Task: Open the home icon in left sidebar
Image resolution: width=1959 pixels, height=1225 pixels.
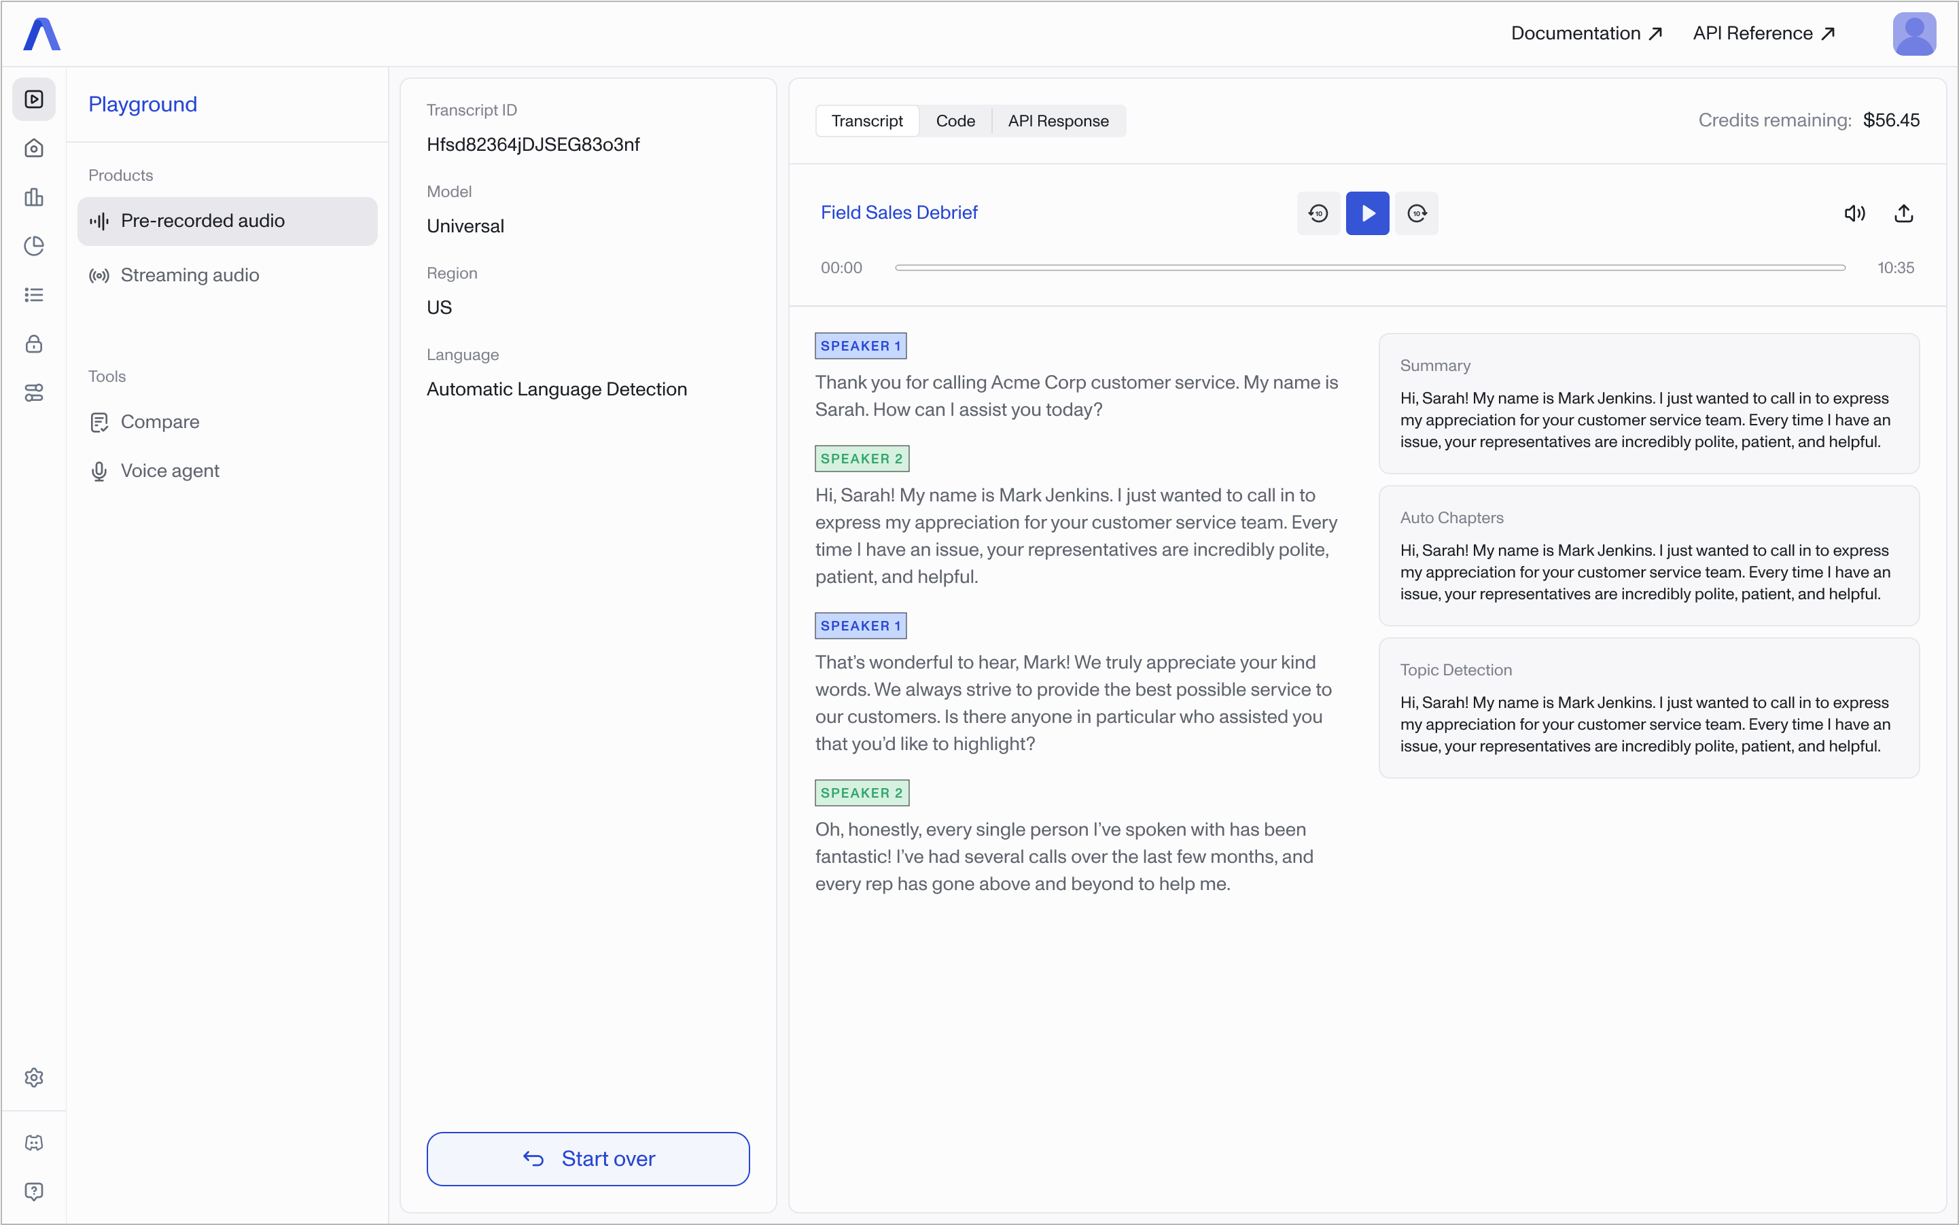Action: tap(34, 148)
